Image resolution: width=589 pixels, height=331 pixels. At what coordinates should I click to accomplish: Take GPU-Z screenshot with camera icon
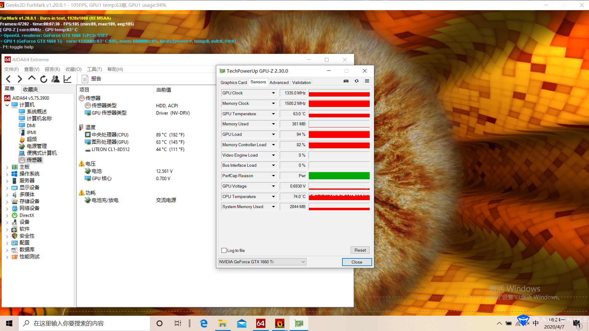point(346,81)
